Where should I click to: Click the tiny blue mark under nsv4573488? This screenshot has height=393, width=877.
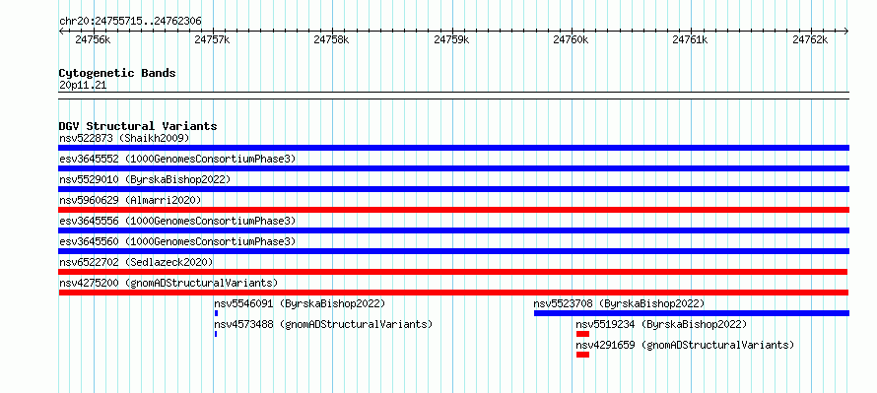216,334
